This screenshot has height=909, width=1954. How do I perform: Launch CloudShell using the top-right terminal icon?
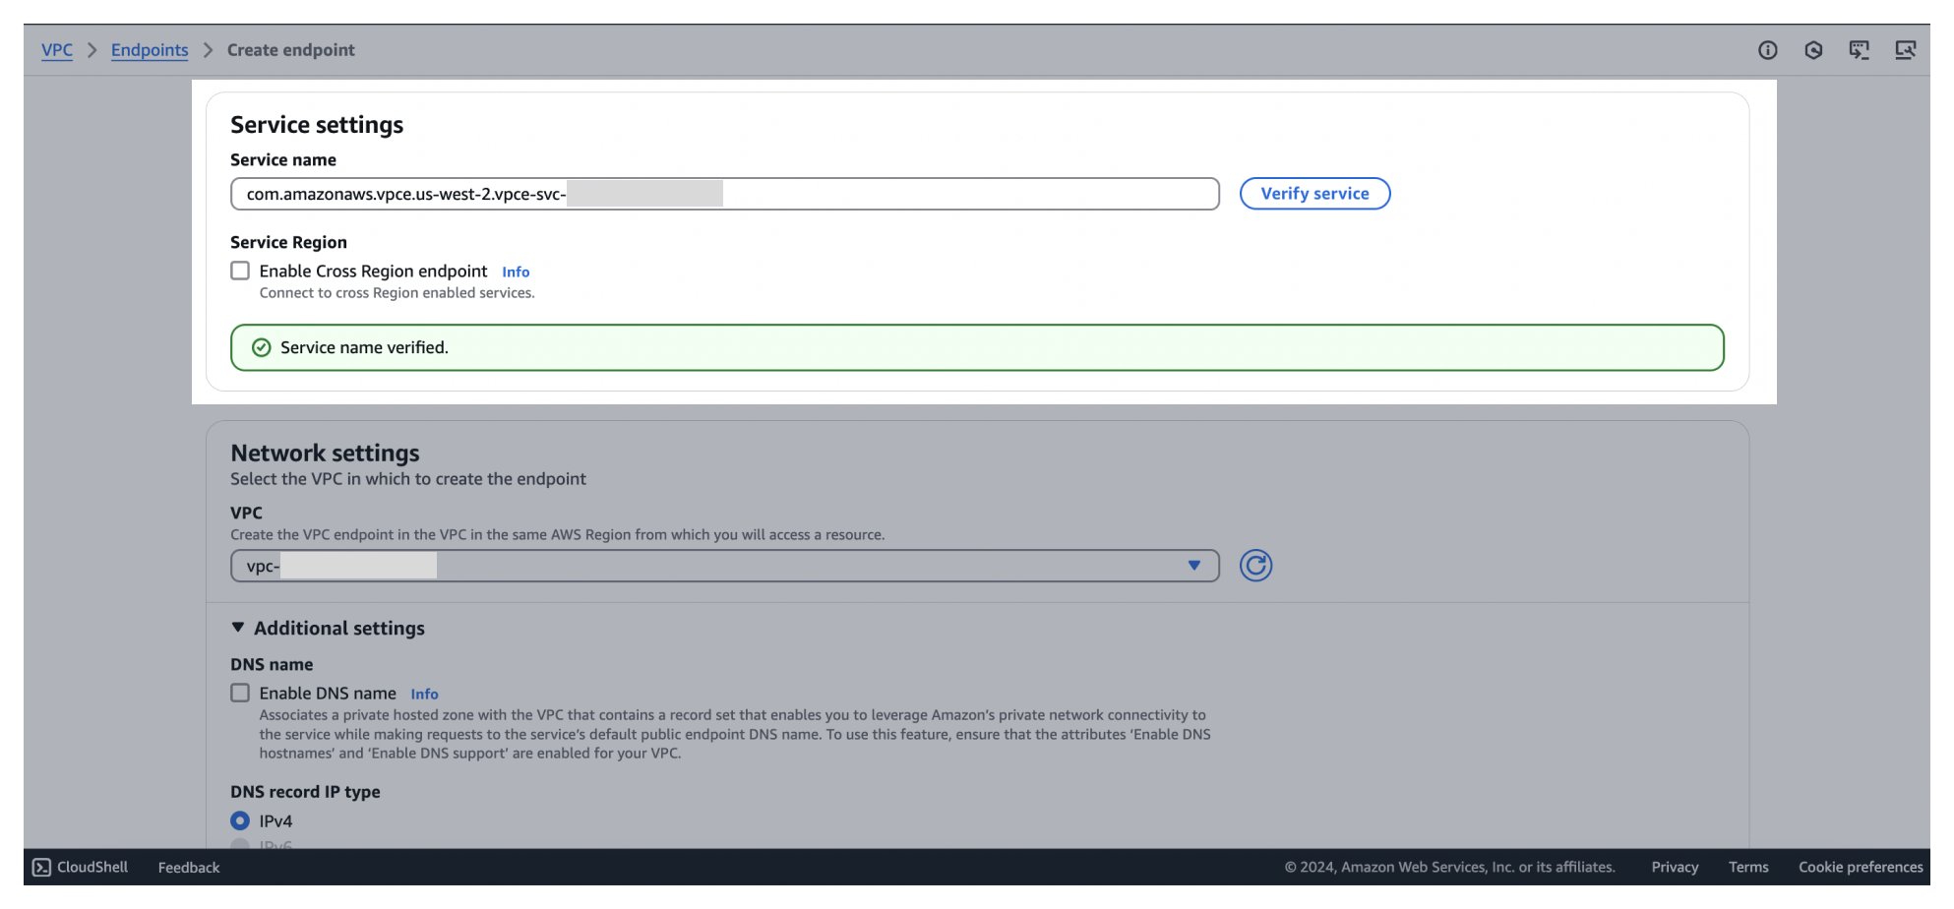pyautogui.click(x=1861, y=50)
